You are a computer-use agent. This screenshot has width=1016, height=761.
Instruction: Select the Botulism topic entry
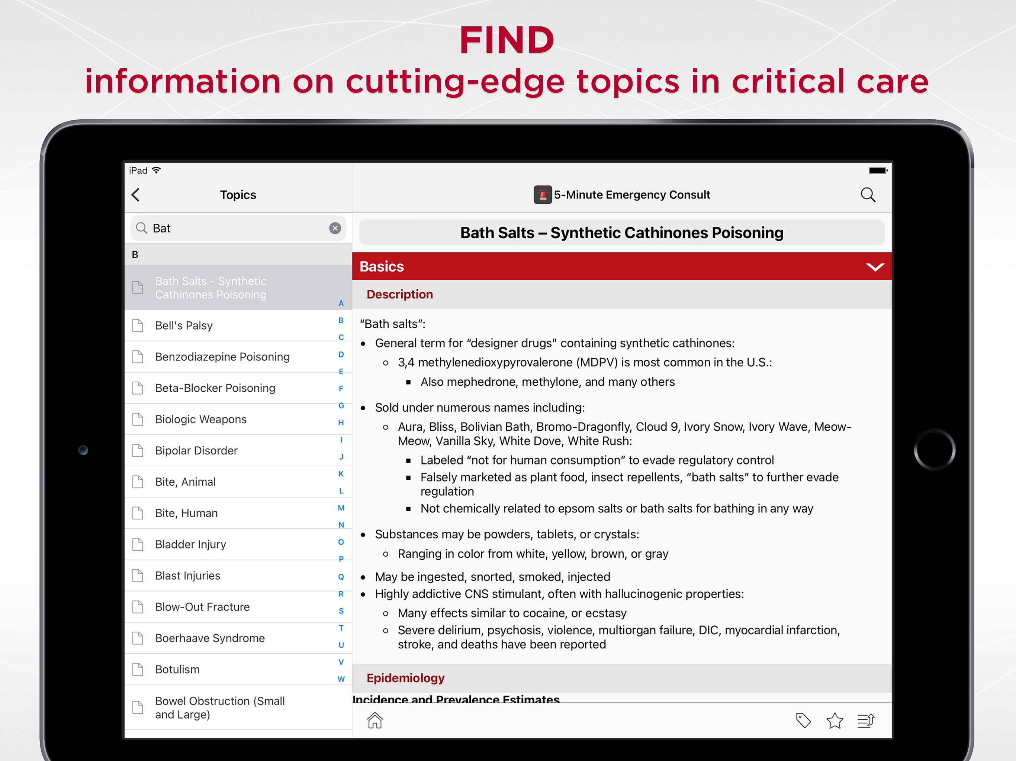pos(177,669)
